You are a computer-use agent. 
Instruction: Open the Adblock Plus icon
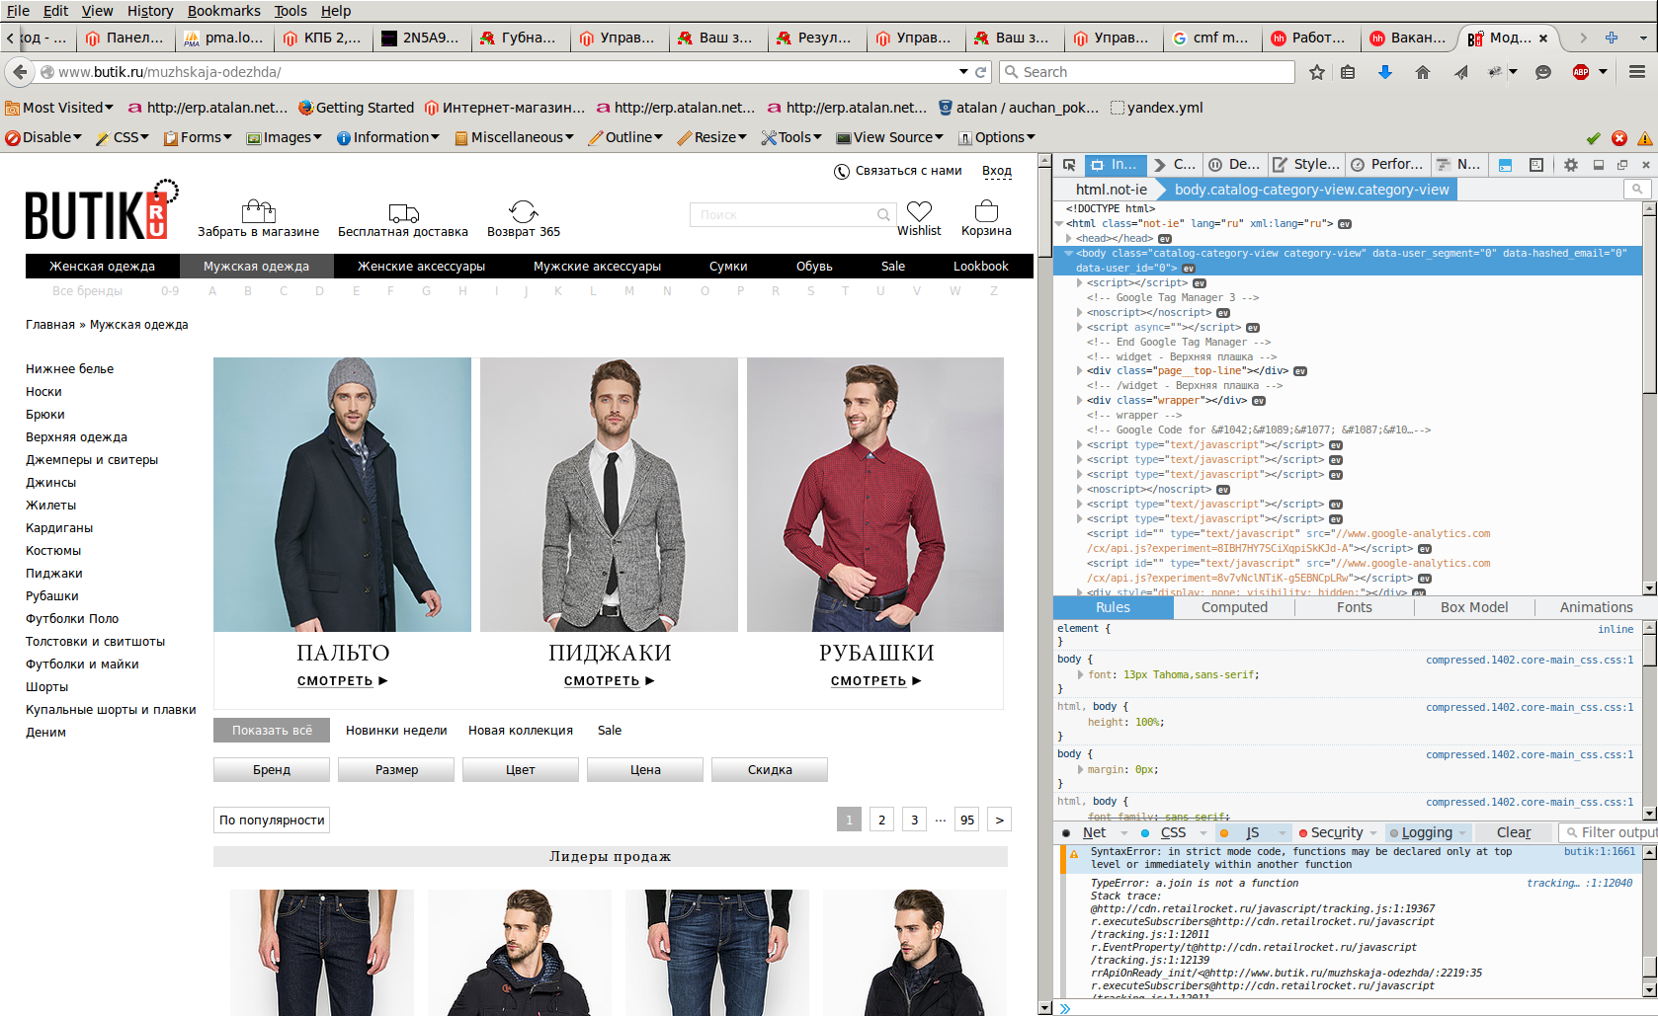(1581, 72)
